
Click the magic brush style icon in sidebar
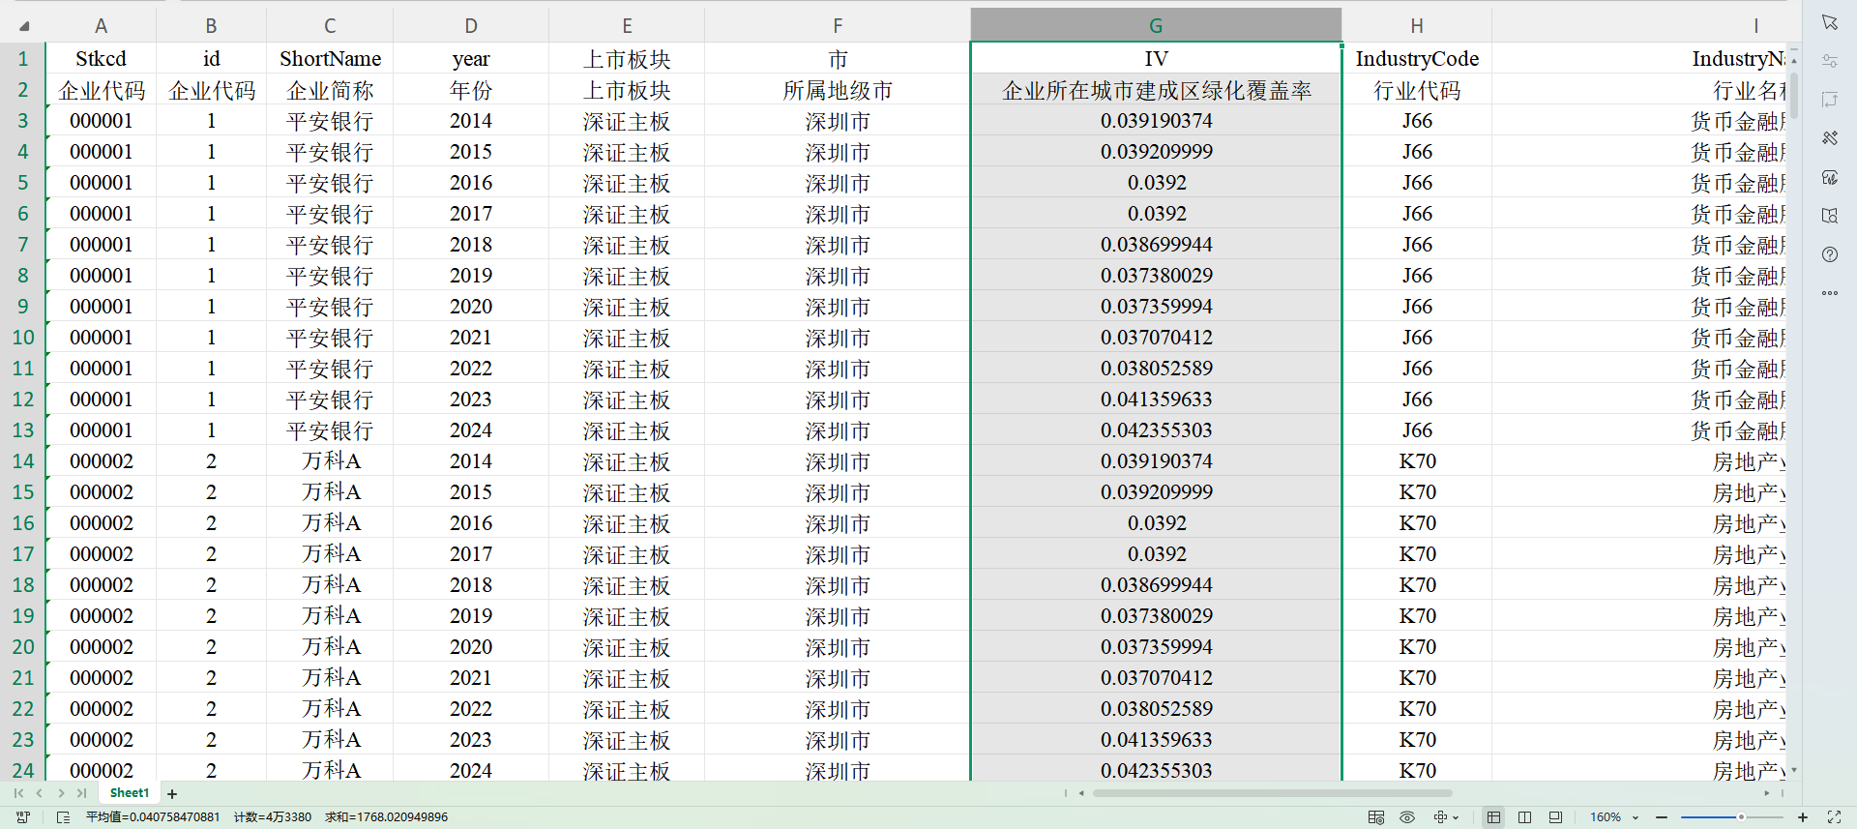(x=1829, y=138)
